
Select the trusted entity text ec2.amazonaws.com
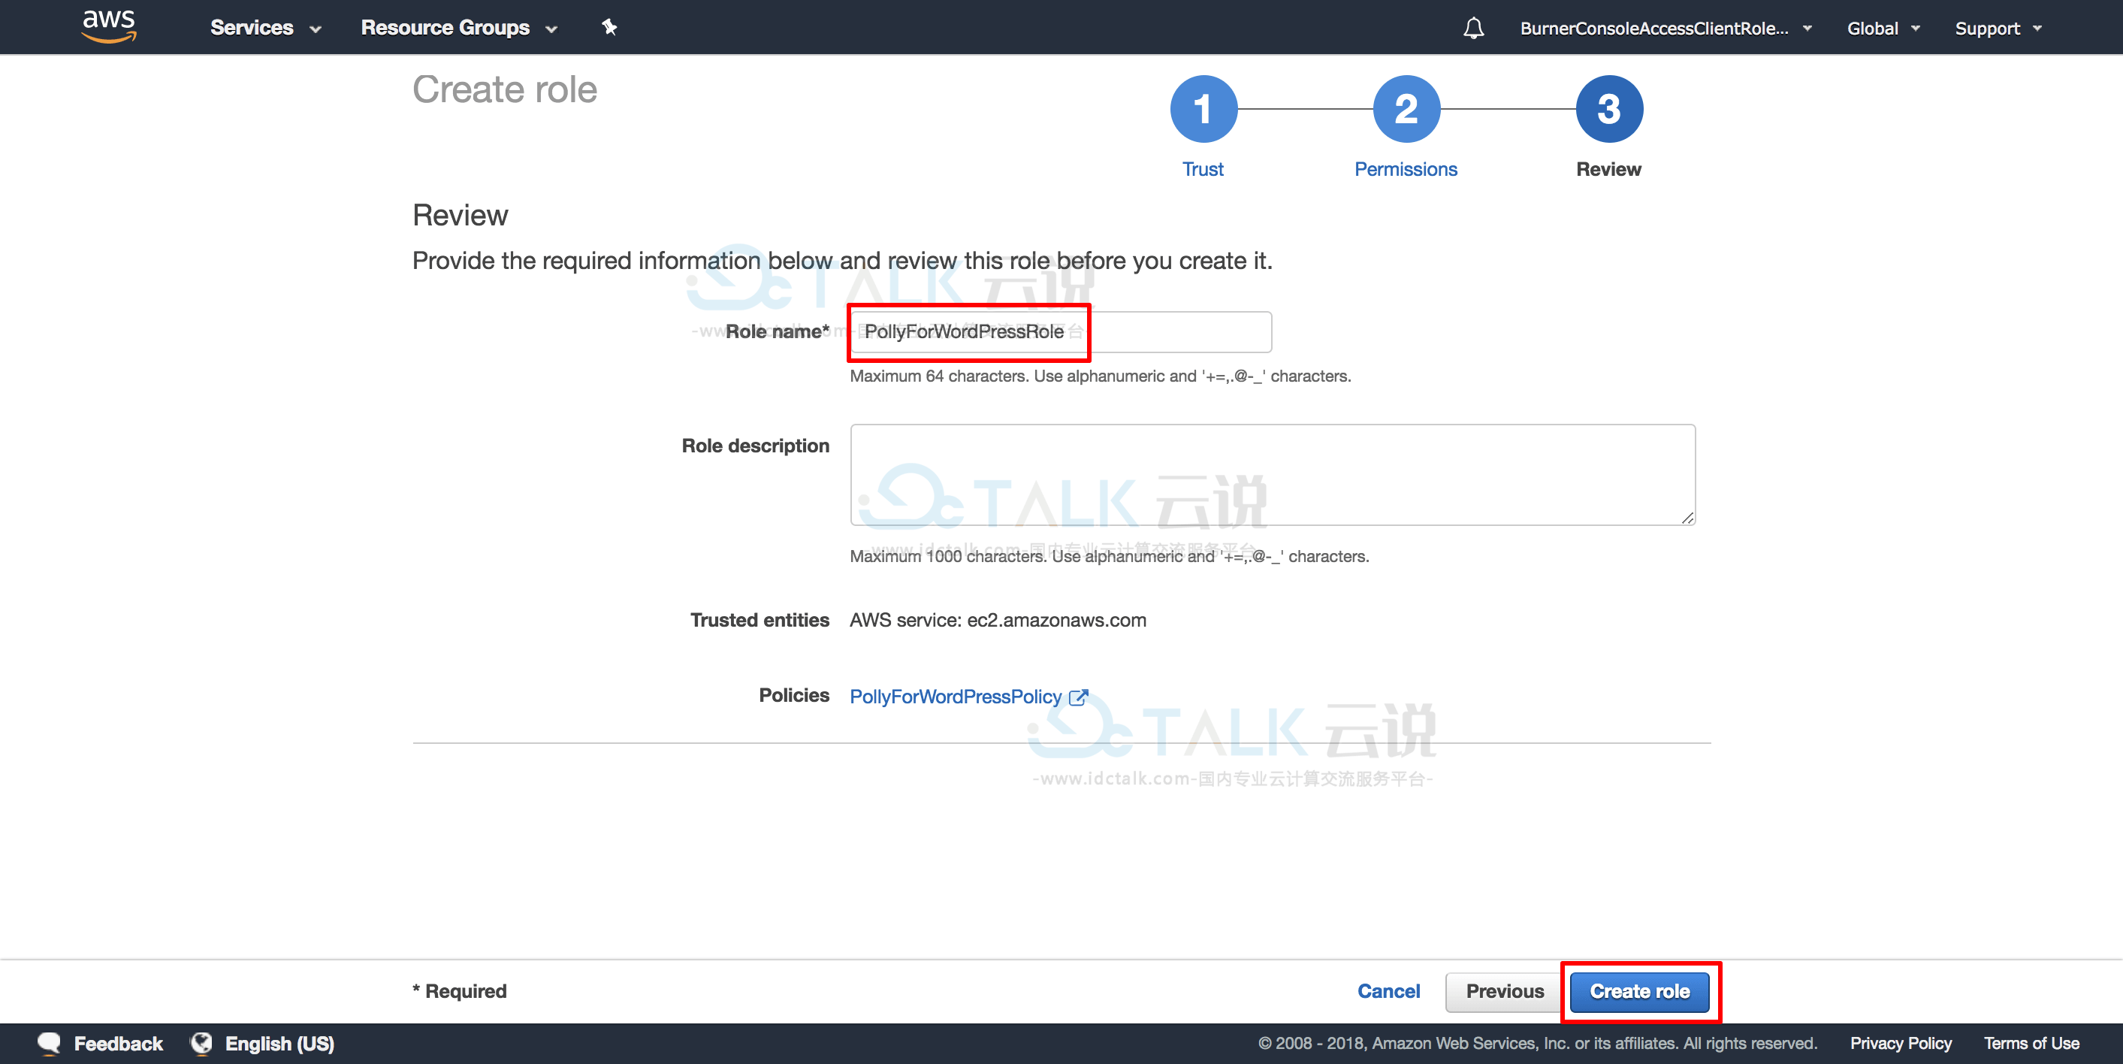tap(1056, 620)
